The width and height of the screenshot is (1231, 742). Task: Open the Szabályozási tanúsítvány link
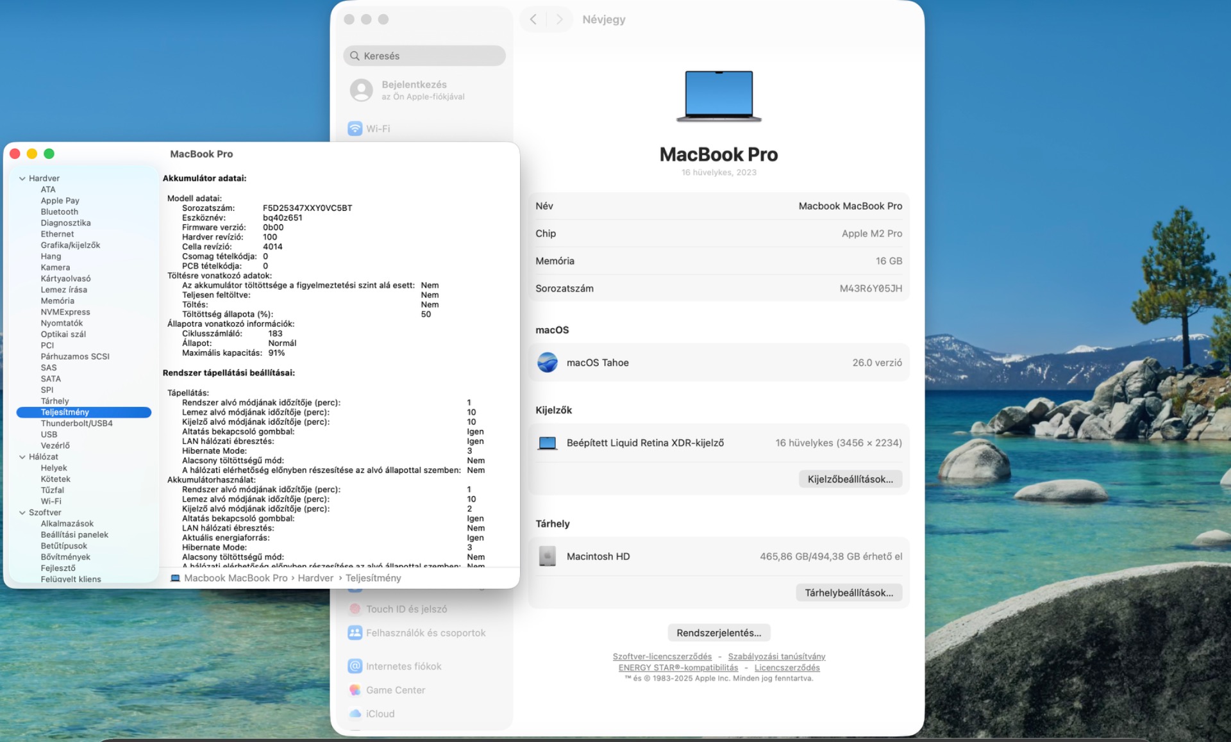click(x=776, y=657)
